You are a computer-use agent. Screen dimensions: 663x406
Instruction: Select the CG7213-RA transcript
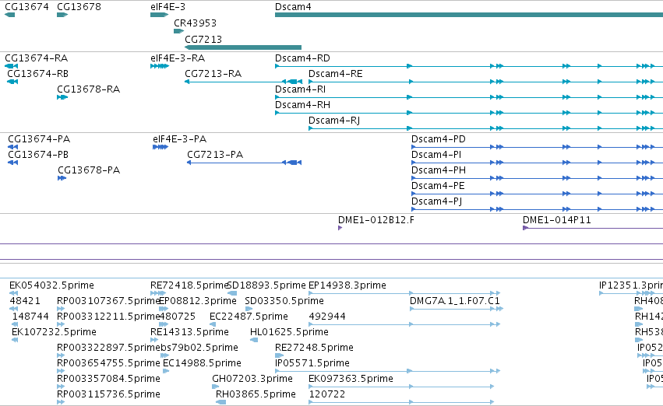click(244, 82)
